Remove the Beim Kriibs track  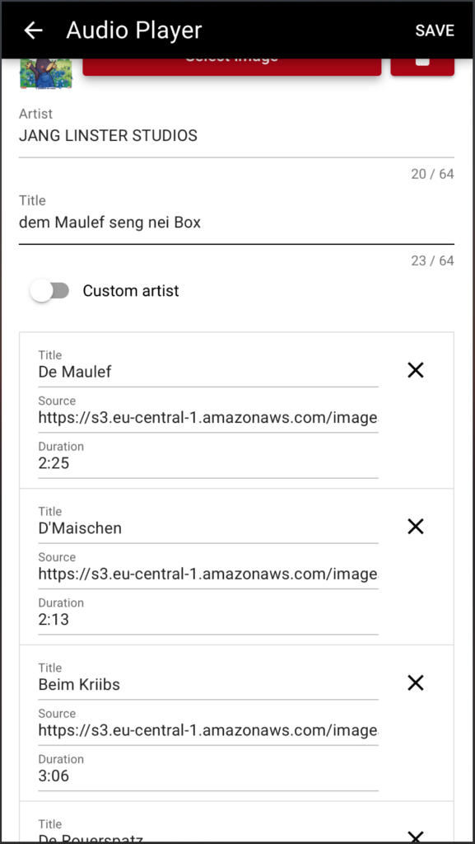(x=416, y=683)
